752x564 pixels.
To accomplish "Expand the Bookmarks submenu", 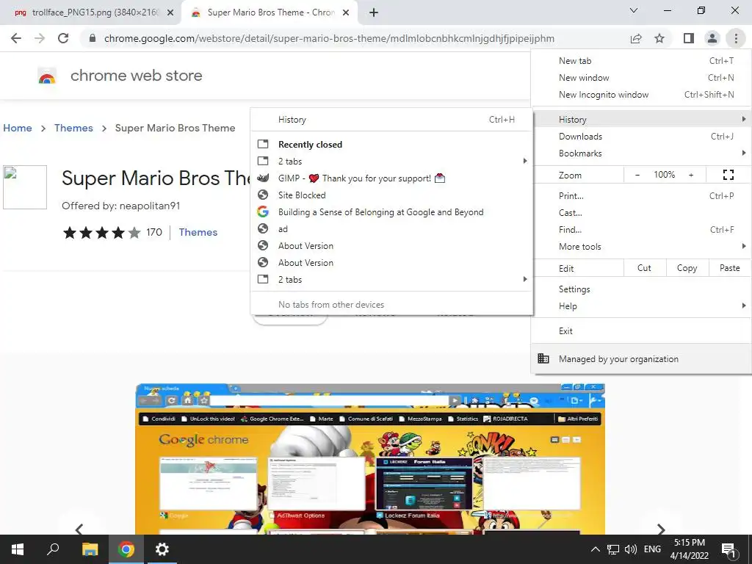I will coord(640,153).
